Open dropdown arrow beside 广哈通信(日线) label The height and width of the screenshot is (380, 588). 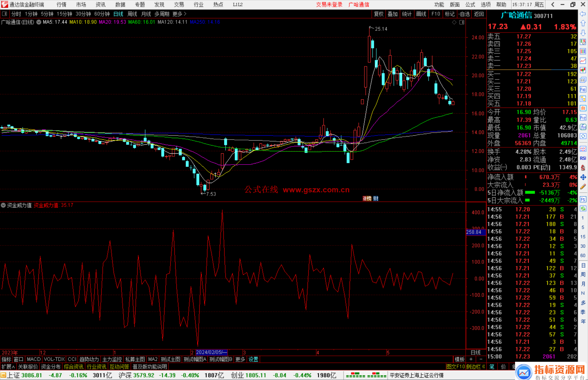tap(39, 22)
